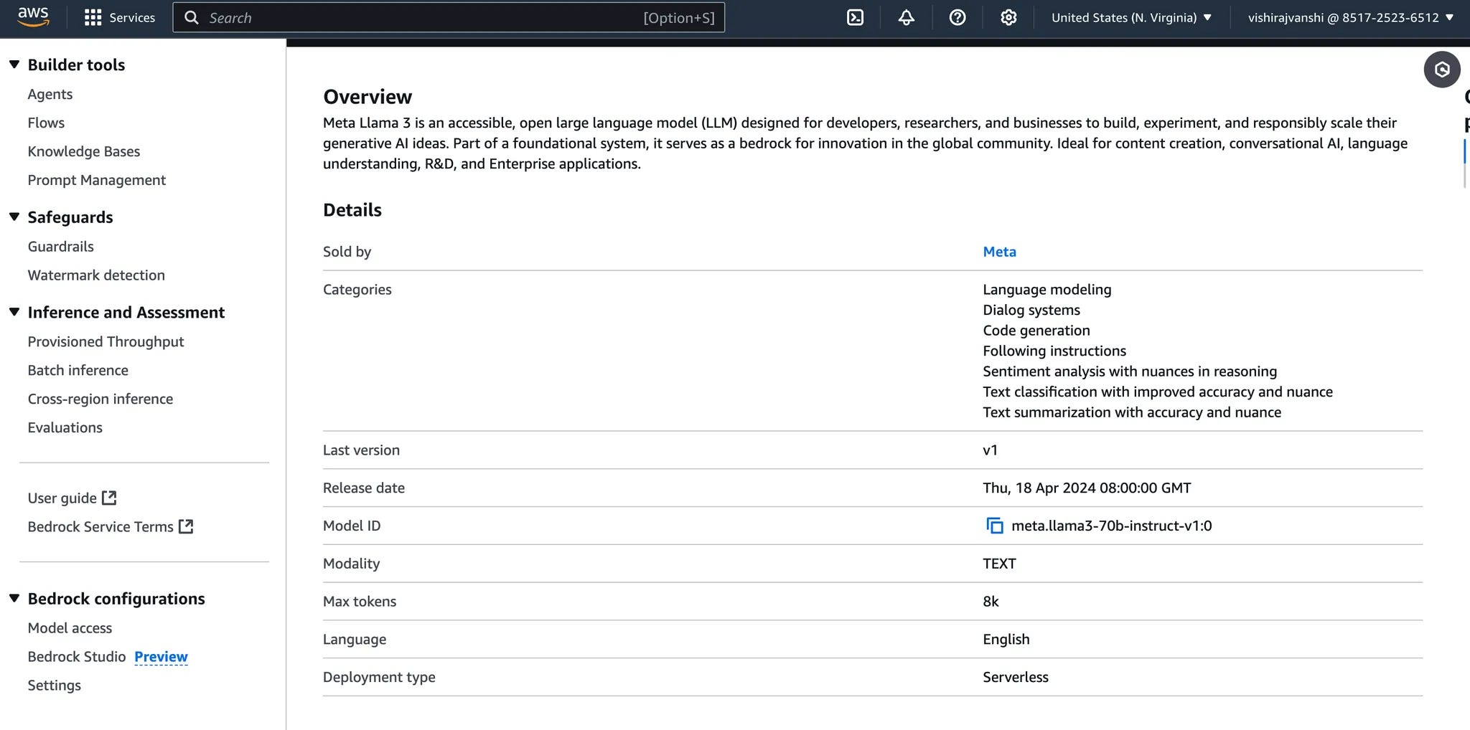1470x730 pixels.
Task: Click the page scrollbar at right edge
Action: [1465, 163]
